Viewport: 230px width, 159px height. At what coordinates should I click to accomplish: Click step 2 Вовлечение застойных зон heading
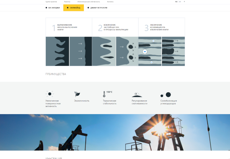click(x=116, y=27)
